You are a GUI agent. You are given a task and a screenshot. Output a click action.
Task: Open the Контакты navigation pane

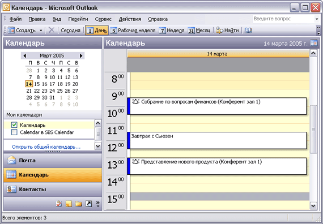click(53, 189)
